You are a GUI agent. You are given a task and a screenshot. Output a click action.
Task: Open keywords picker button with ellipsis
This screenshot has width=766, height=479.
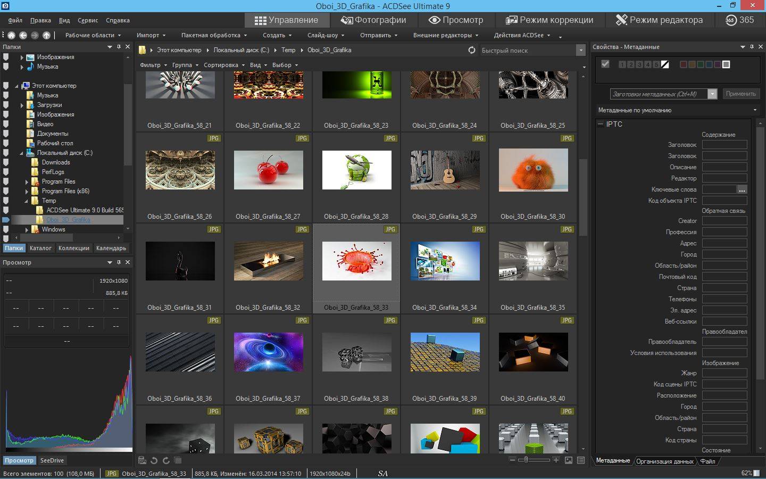point(742,189)
